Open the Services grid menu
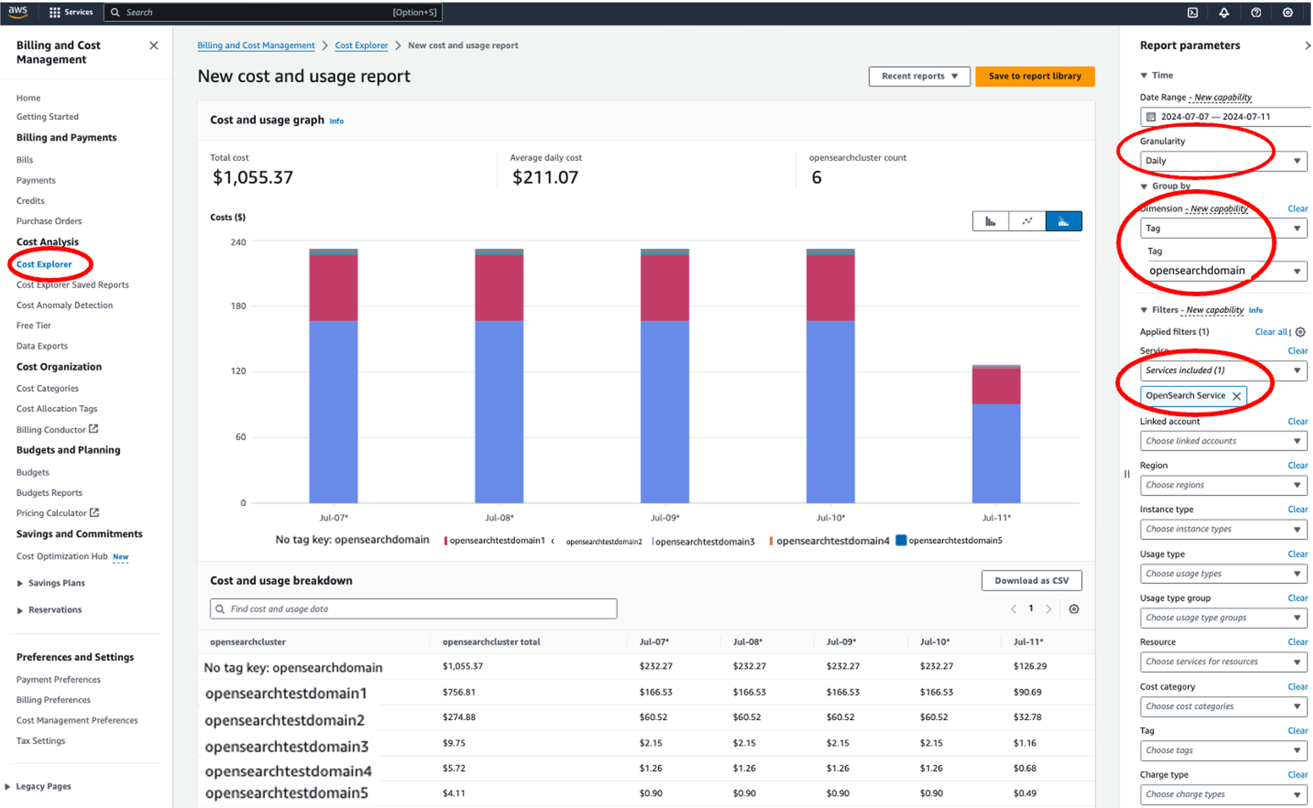This screenshot has height=808, width=1313. (x=55, y=12)
